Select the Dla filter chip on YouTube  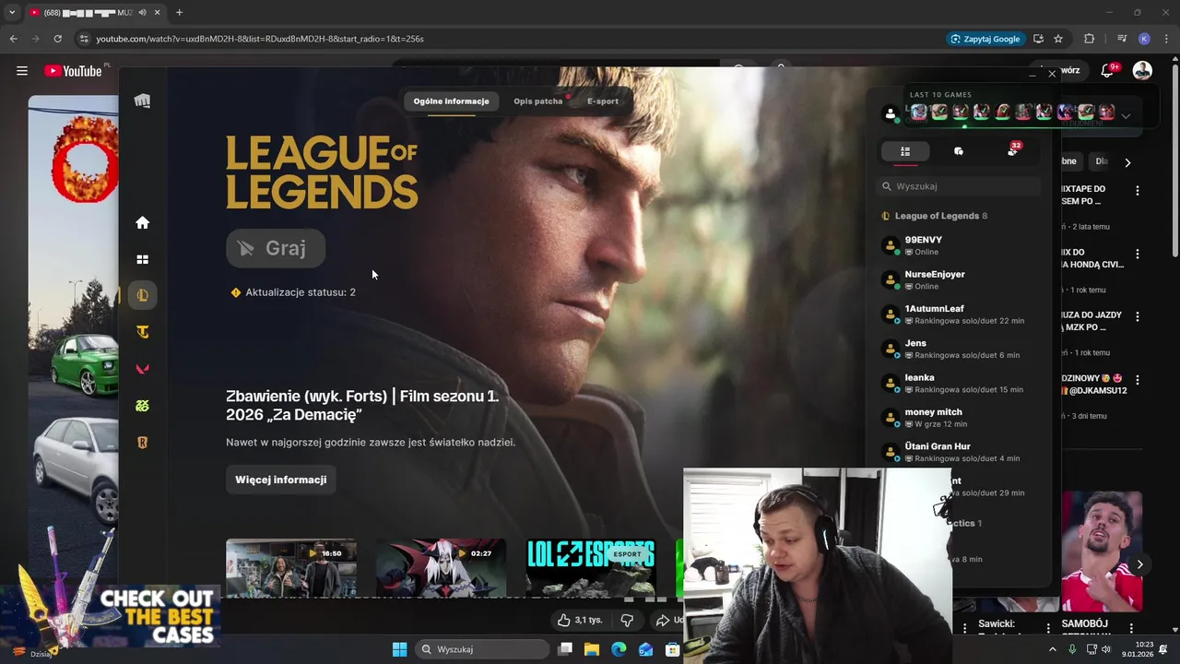[1101, 161]
